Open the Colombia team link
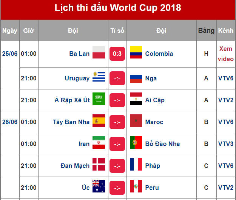The image size is (236, 200). 159,54
